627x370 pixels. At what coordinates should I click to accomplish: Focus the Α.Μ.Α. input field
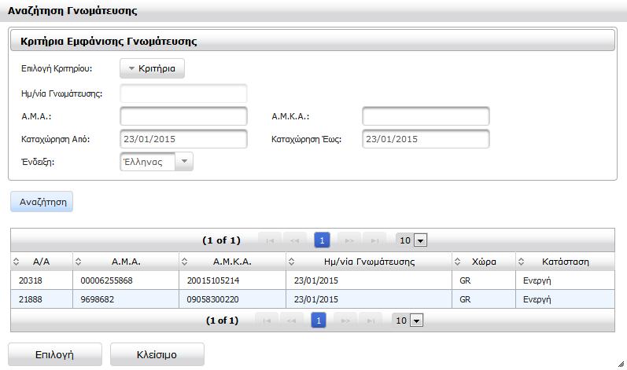[183, 116]
